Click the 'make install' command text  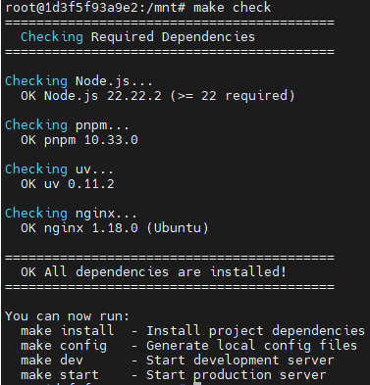tap(68, 331)
